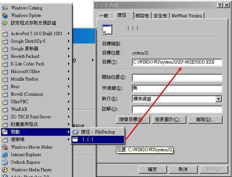Click the 取消 button

(183, 169)
